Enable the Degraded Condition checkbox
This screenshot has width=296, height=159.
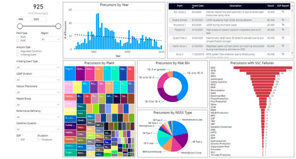18,51
